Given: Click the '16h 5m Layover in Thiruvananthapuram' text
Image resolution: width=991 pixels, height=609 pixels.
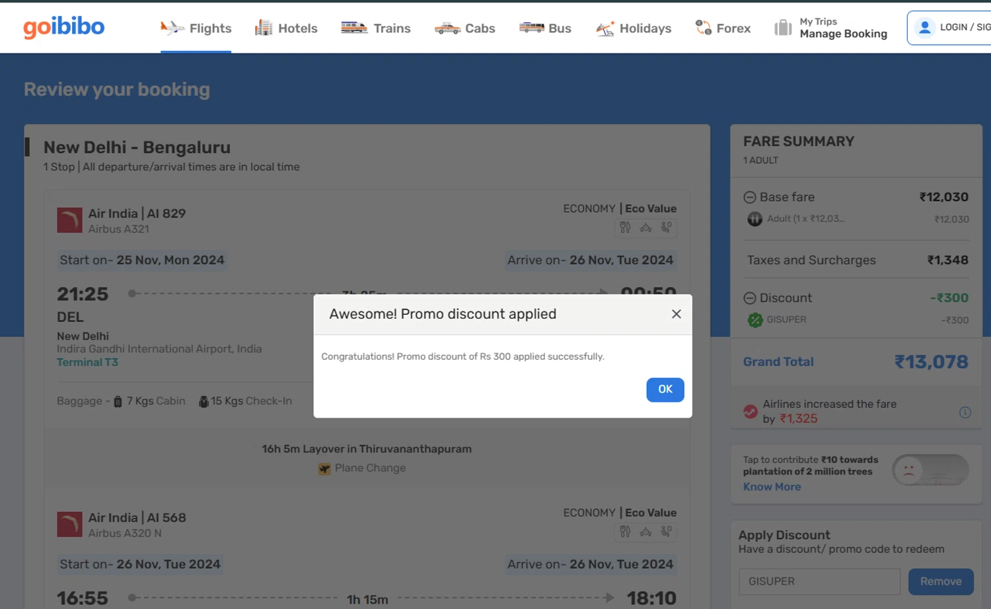Looking at the screenshot, I should tap(367, 449).
